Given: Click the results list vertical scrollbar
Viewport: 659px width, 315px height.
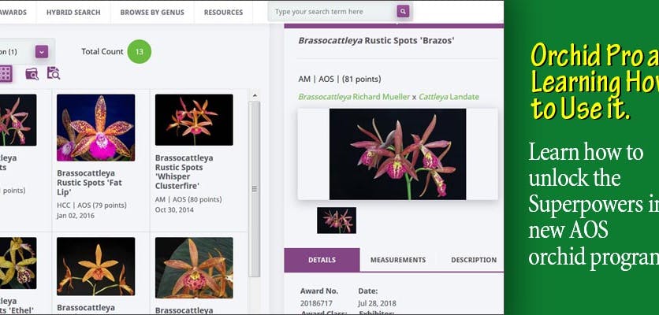Looking at the screenshot, I should (x=254, y=189).
